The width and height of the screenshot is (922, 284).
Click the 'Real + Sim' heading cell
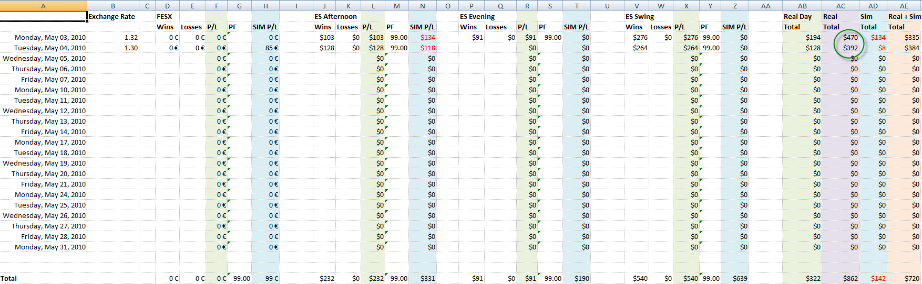904,16
